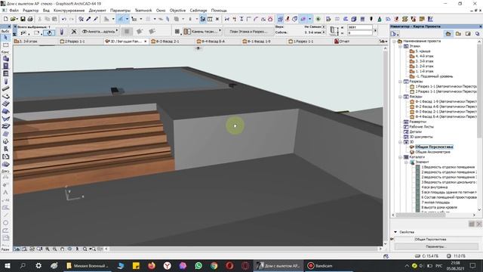Click the zoom-in magnifier in bottom bar
Screen dimensions: 483x272
(x=47, y=249)
